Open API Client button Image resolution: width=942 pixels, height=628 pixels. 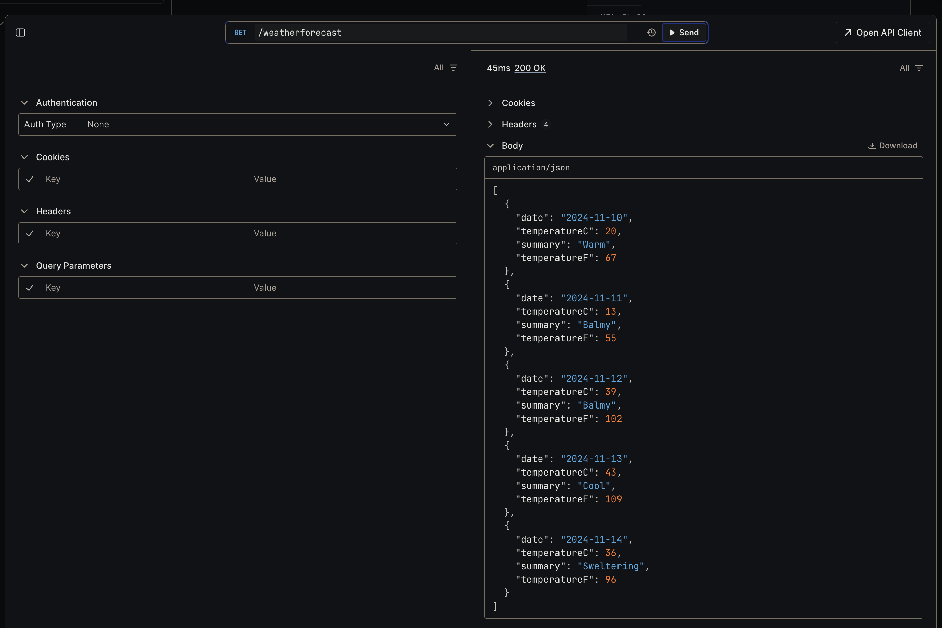click(882, 33)
